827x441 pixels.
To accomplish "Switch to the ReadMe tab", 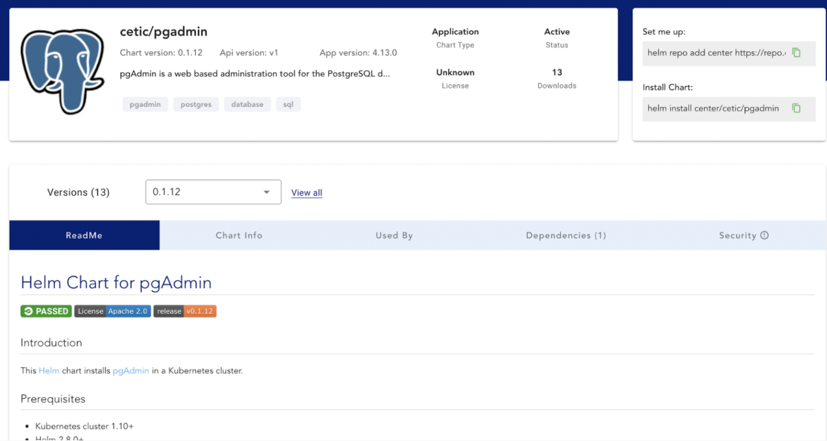I will 84,235.
